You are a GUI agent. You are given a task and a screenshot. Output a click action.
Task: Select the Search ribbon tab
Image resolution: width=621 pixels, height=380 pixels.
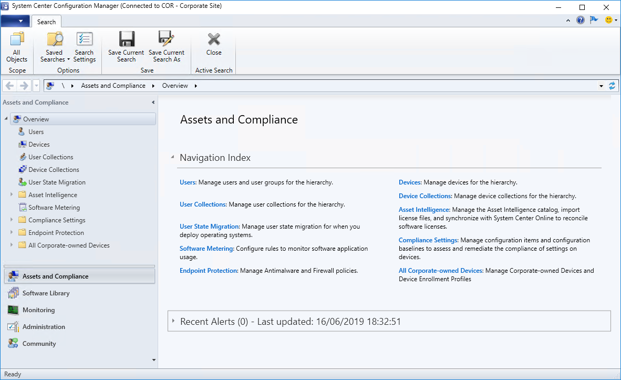[46, 22]
